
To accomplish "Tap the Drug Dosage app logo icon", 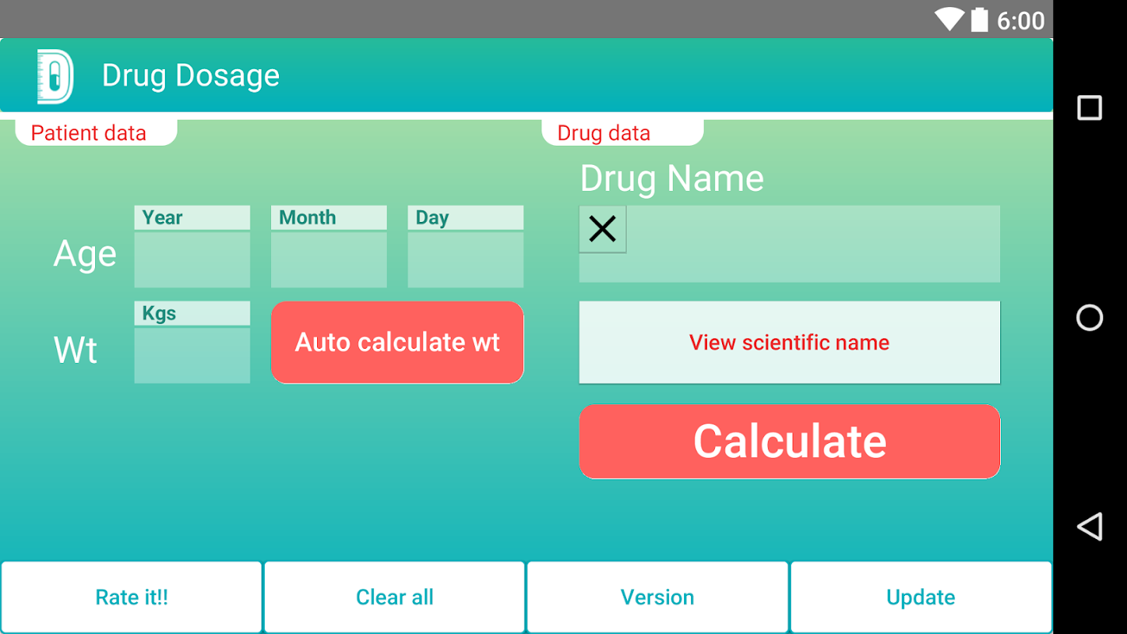I will (x=55, y=76).
